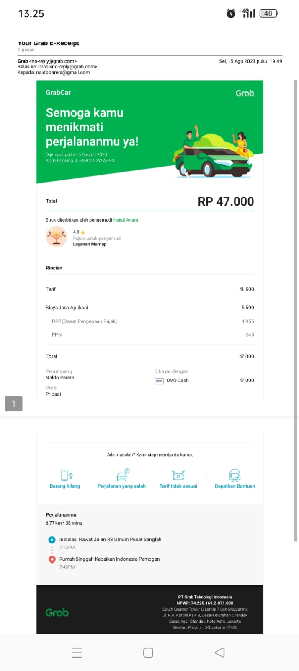Tap the Tarif tidak sesuai money icon

point(178,475)
